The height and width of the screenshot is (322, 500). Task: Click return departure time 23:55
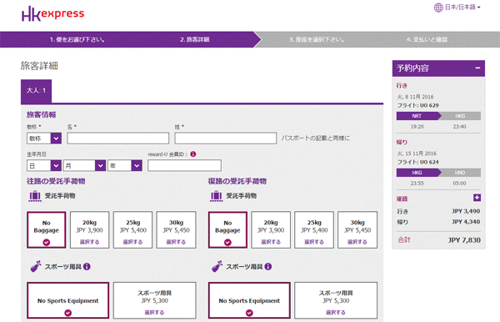coord(417,184)
